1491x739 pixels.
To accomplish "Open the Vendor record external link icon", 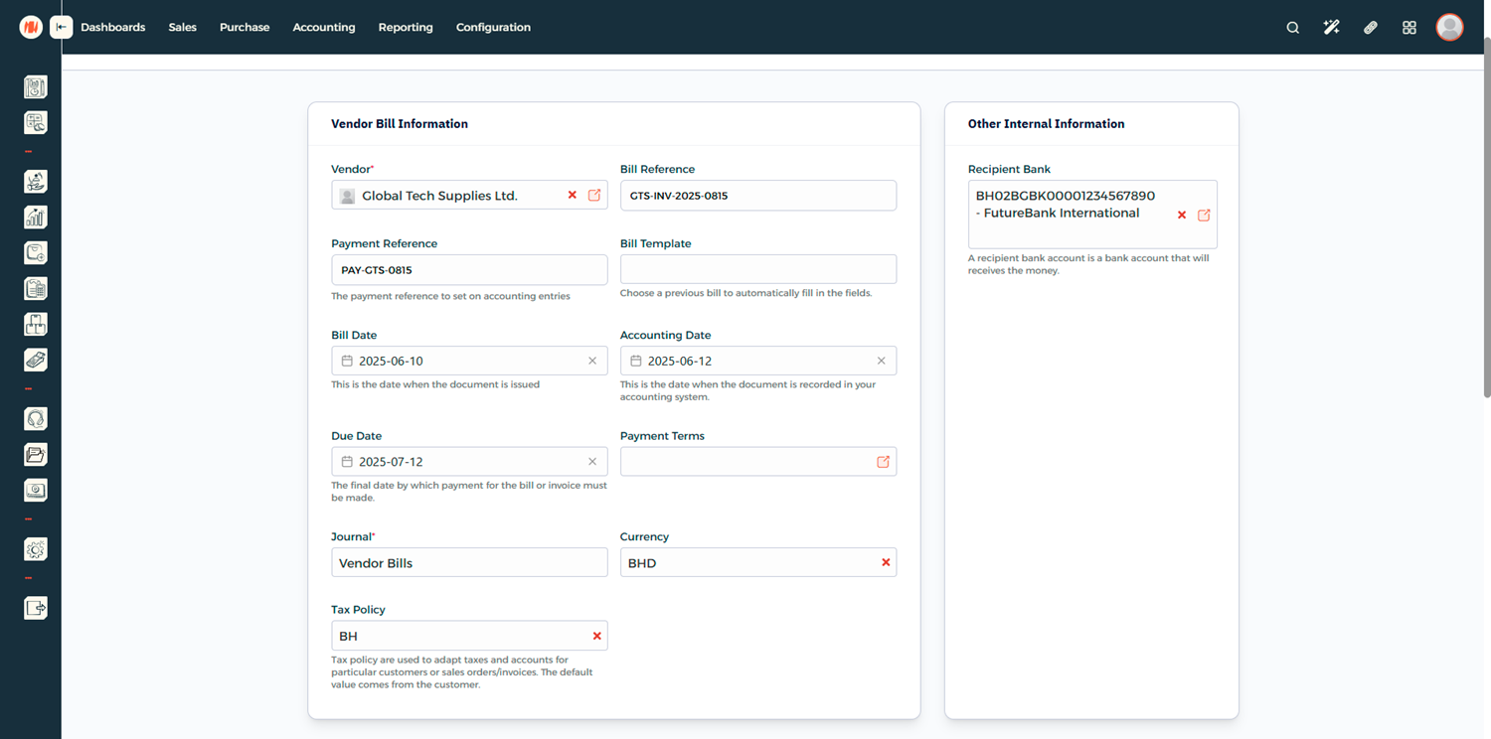I will [594, 196].
